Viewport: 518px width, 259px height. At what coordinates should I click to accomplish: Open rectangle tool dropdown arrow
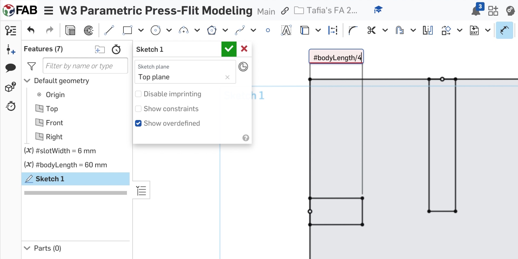tap(141, 30)
